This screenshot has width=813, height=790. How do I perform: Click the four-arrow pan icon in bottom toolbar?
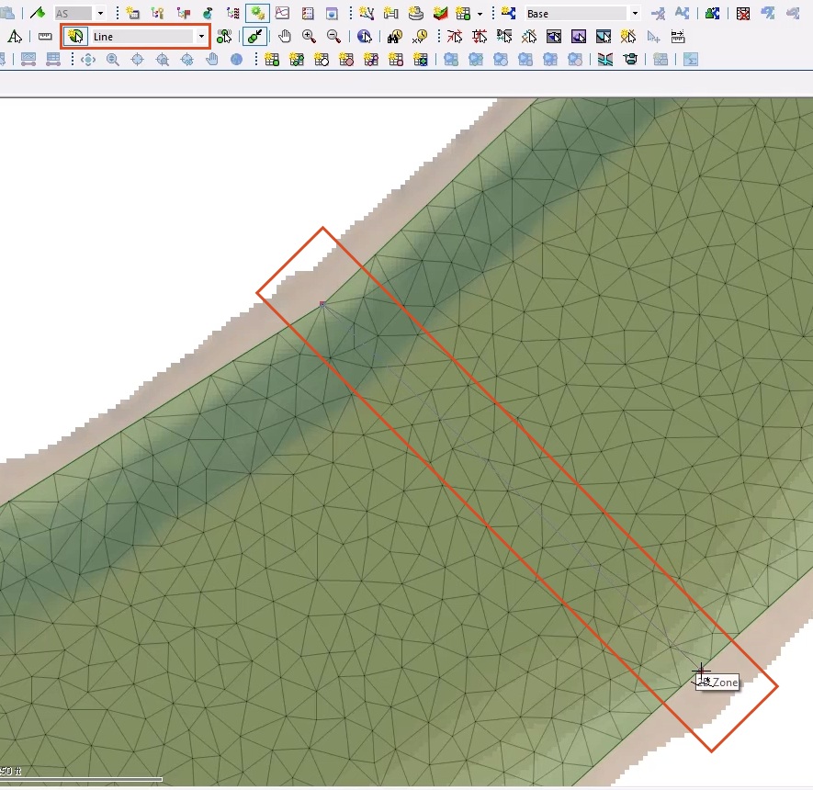[x=88, y=60]
